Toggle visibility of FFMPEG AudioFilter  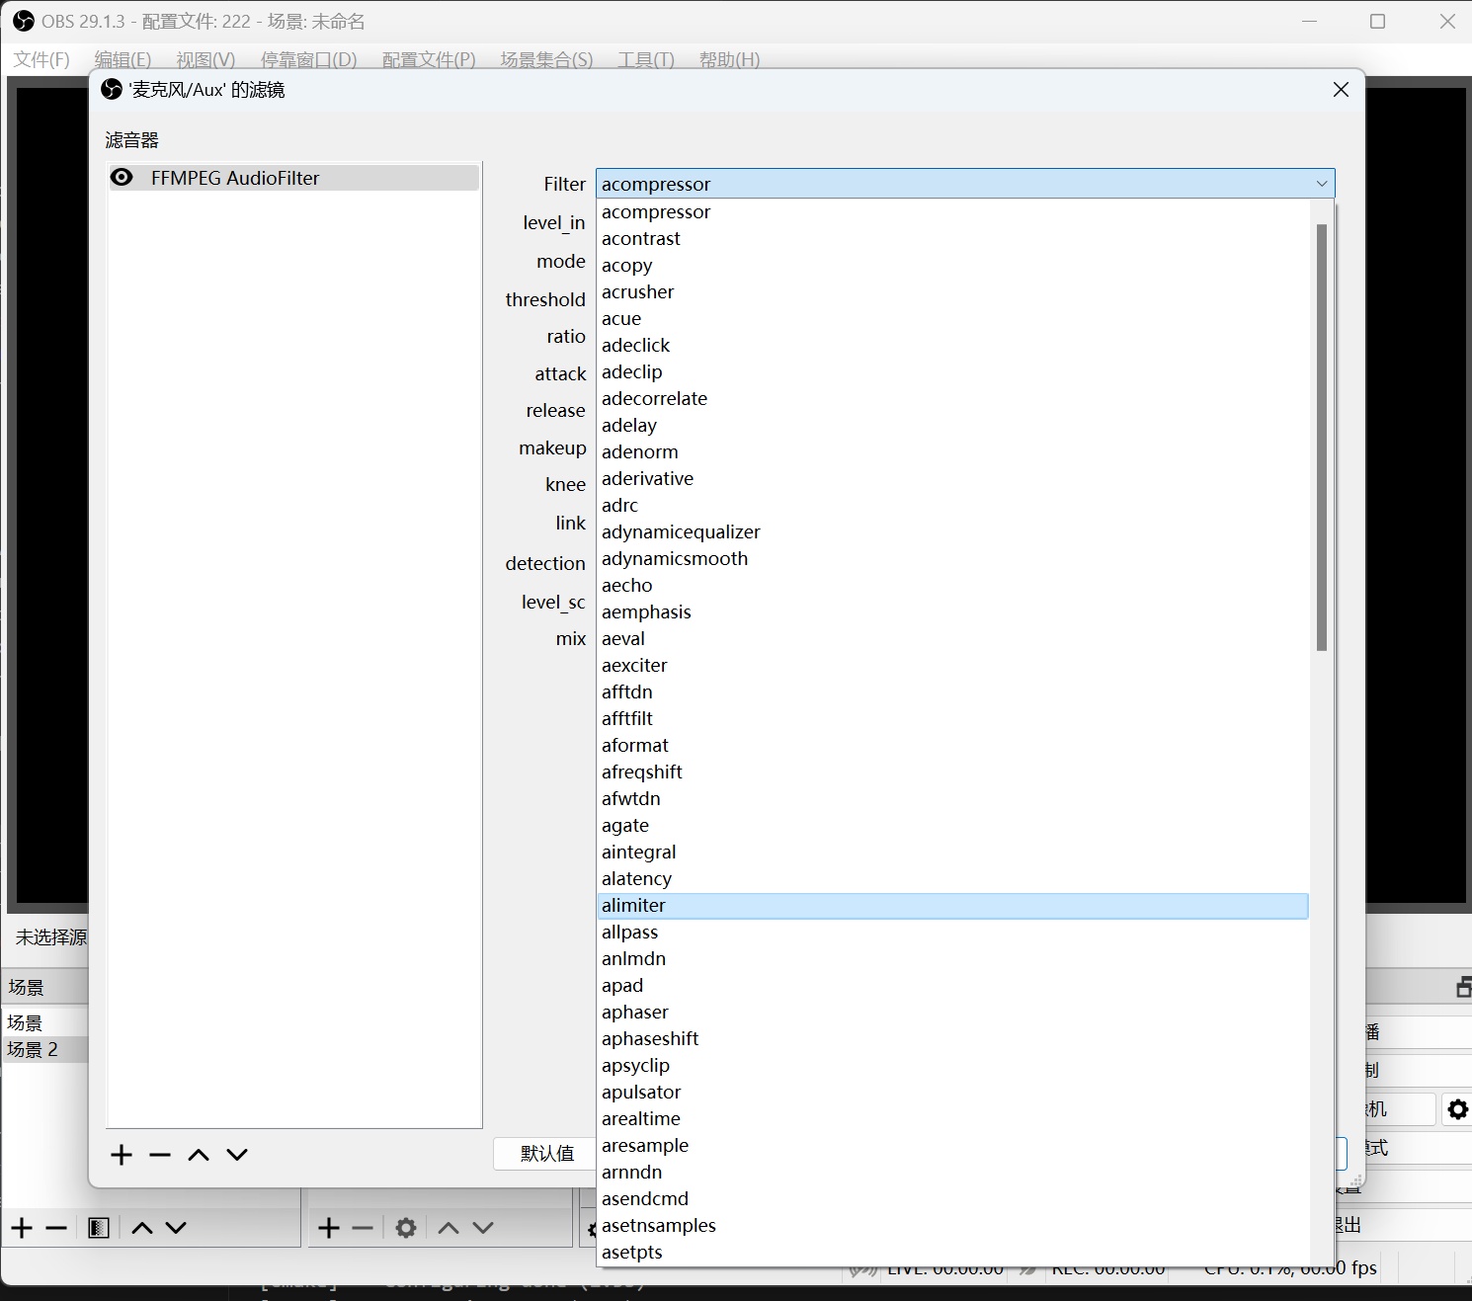point(122,178)
